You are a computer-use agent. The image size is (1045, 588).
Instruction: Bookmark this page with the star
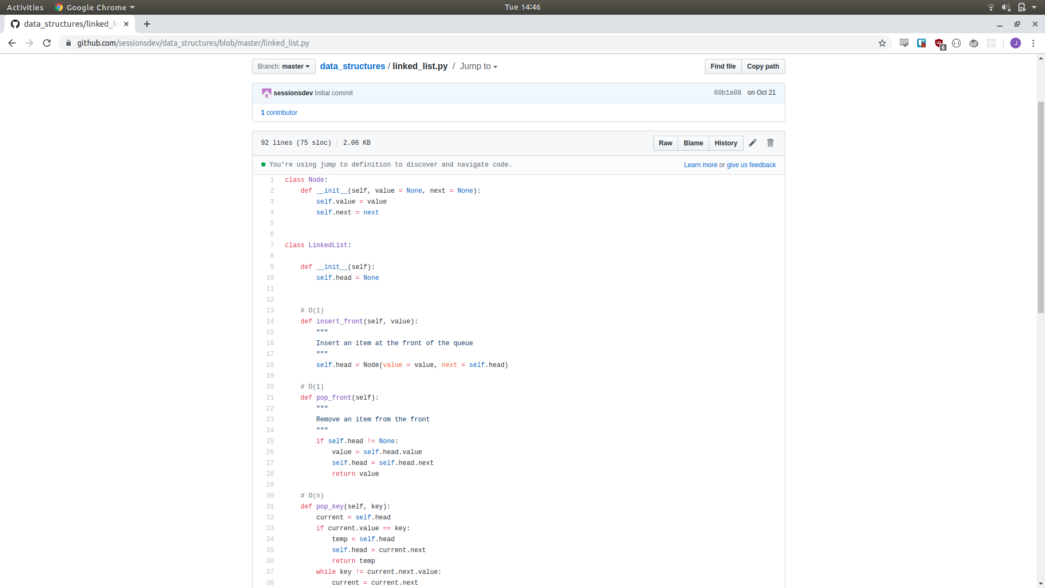coord(883,43)
